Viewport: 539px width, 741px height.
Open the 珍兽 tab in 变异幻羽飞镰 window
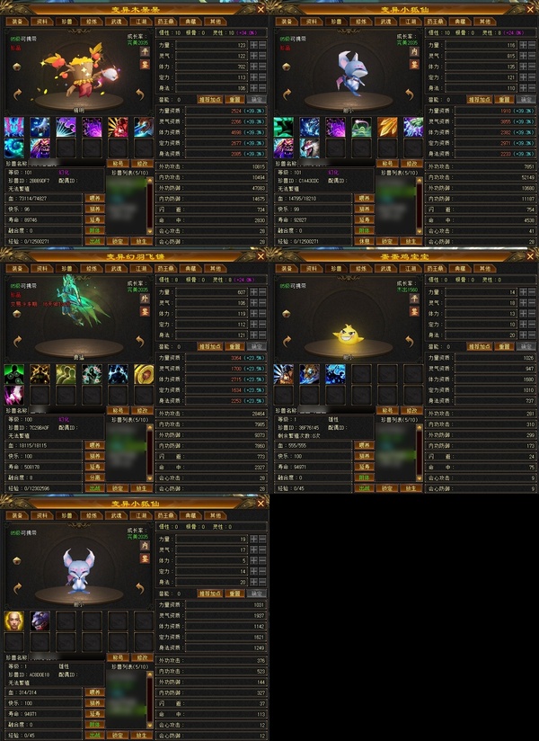click(66, 268)
